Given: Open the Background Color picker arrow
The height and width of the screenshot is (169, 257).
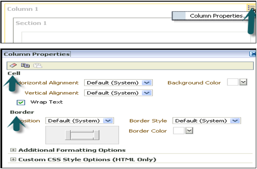Looking at the screenshot, I should (x=243, y=82).
